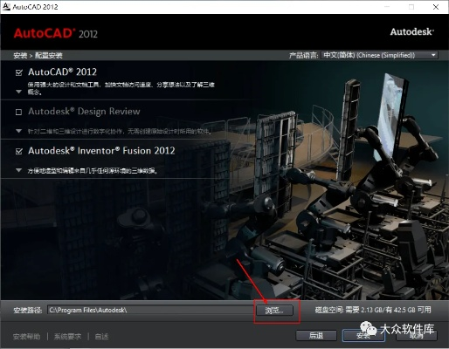The width and height of the screenshot is (449, 349).
Task: Click the AutoCAD title bar app icon
Action: click(6, 6)
